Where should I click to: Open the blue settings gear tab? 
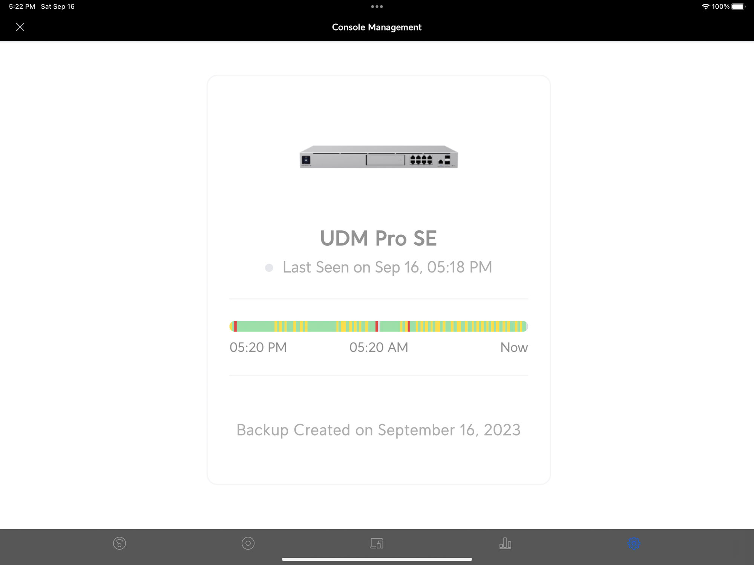(x=634, y=543)
